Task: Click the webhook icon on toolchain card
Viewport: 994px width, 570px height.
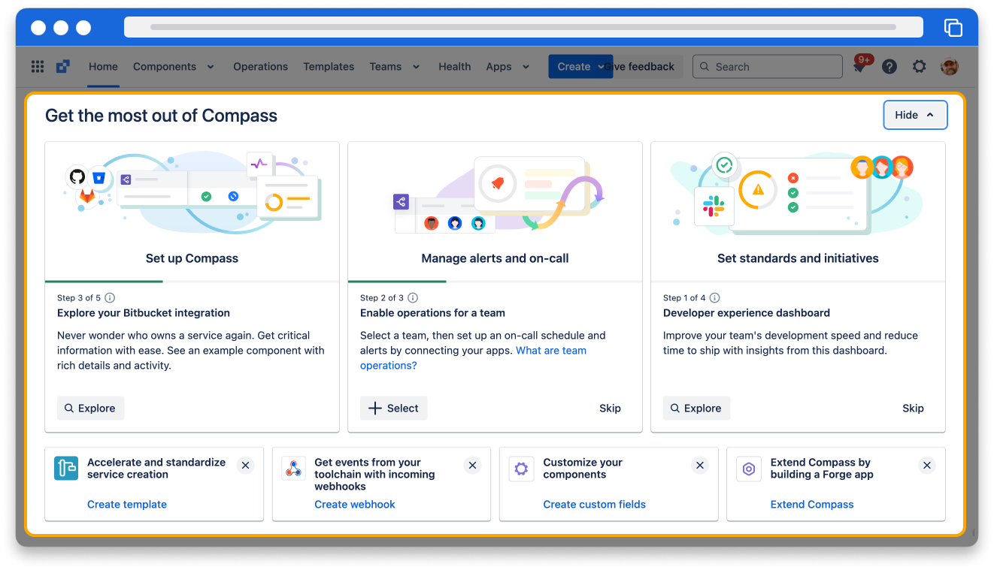Action: point(293,469)
